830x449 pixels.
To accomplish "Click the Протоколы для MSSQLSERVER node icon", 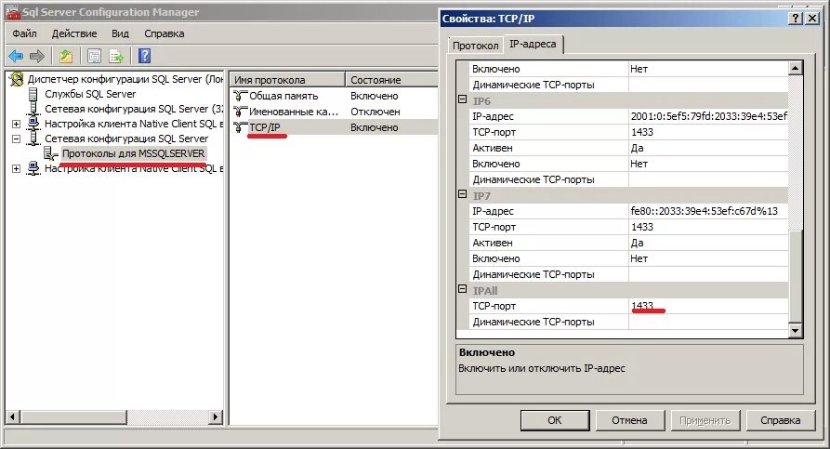I will point(51,153).
